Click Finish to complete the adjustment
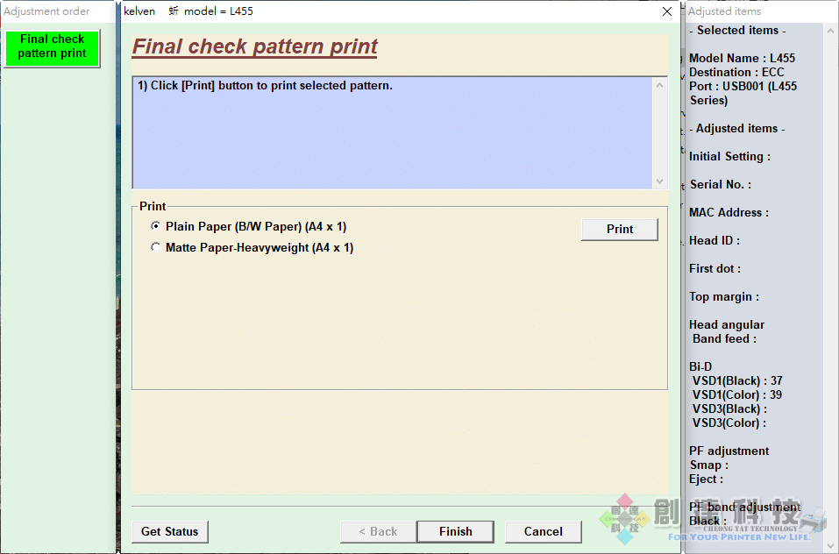This screenshot has width=839, height=554. (455, 531)
